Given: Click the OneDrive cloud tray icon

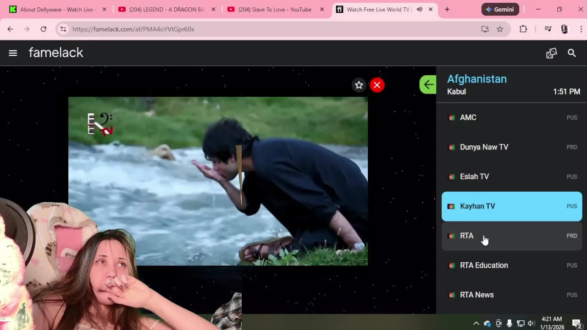Looking at the screenshot, I should (x=487, y=324).
